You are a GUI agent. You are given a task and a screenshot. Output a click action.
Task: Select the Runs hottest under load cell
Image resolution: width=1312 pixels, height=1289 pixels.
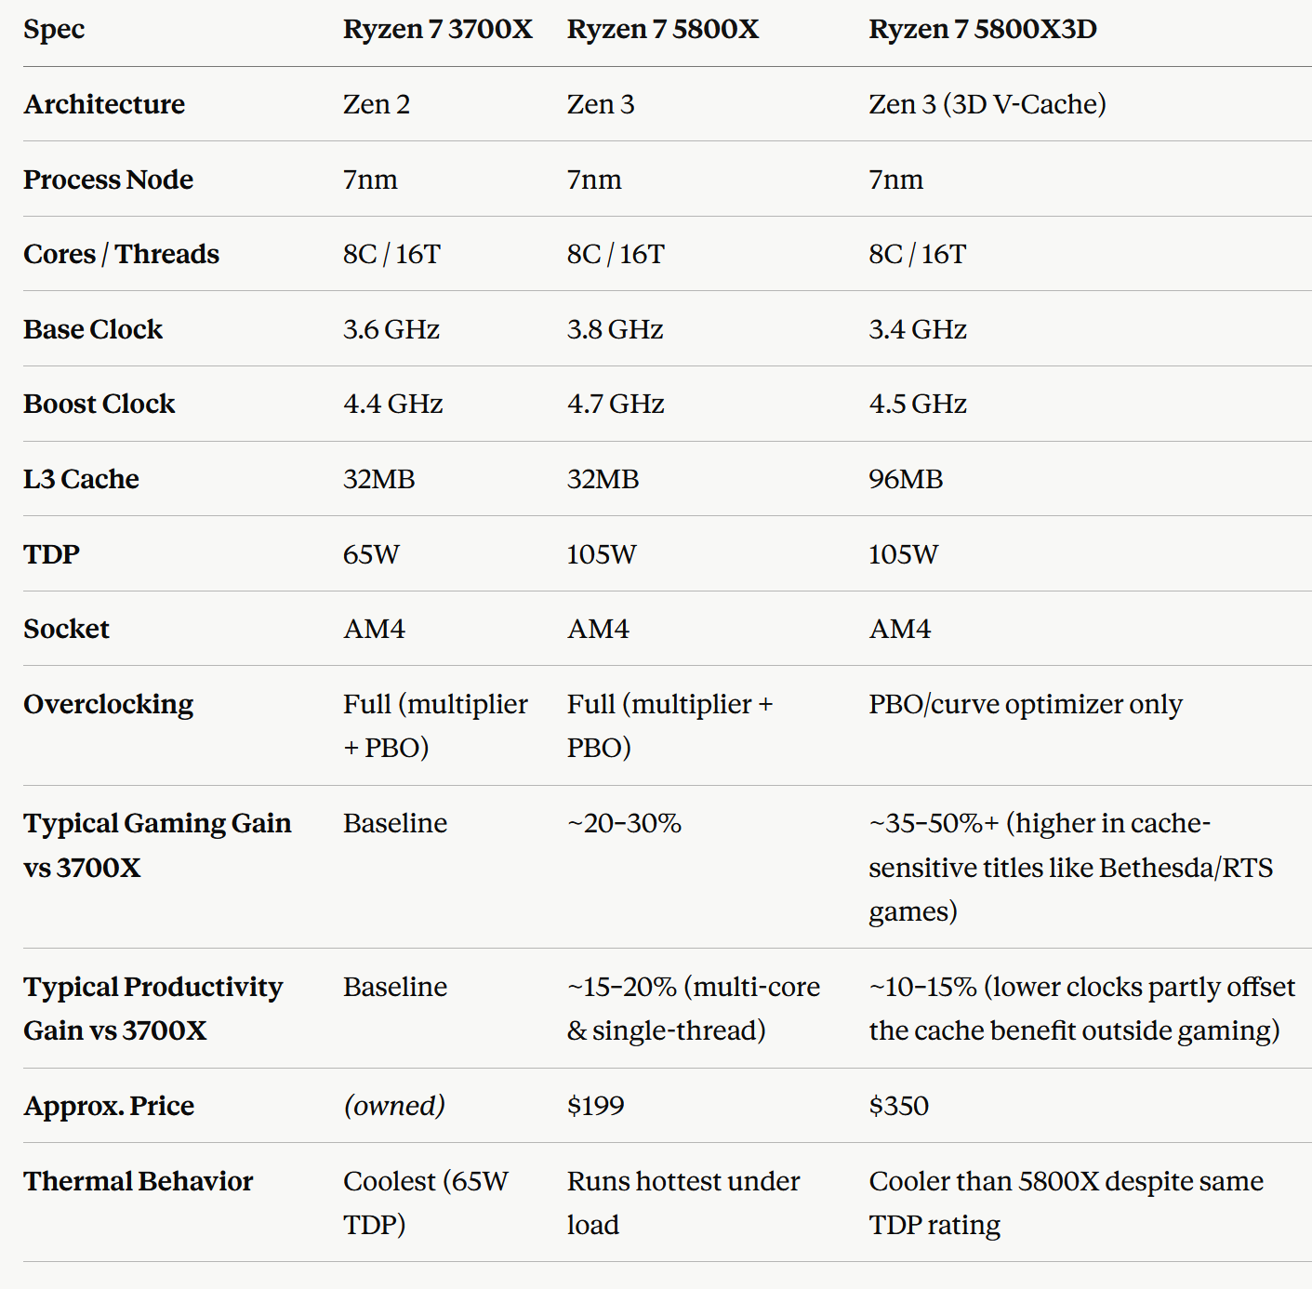683,1203
